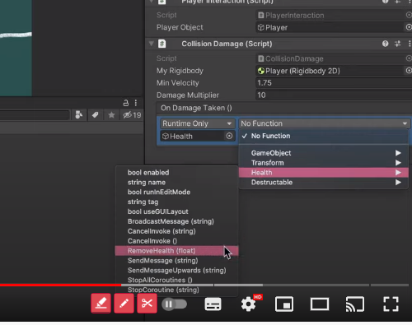Open video settings gear icon
This screenshot has height=325, width=412.
click(x=248, y=304)
